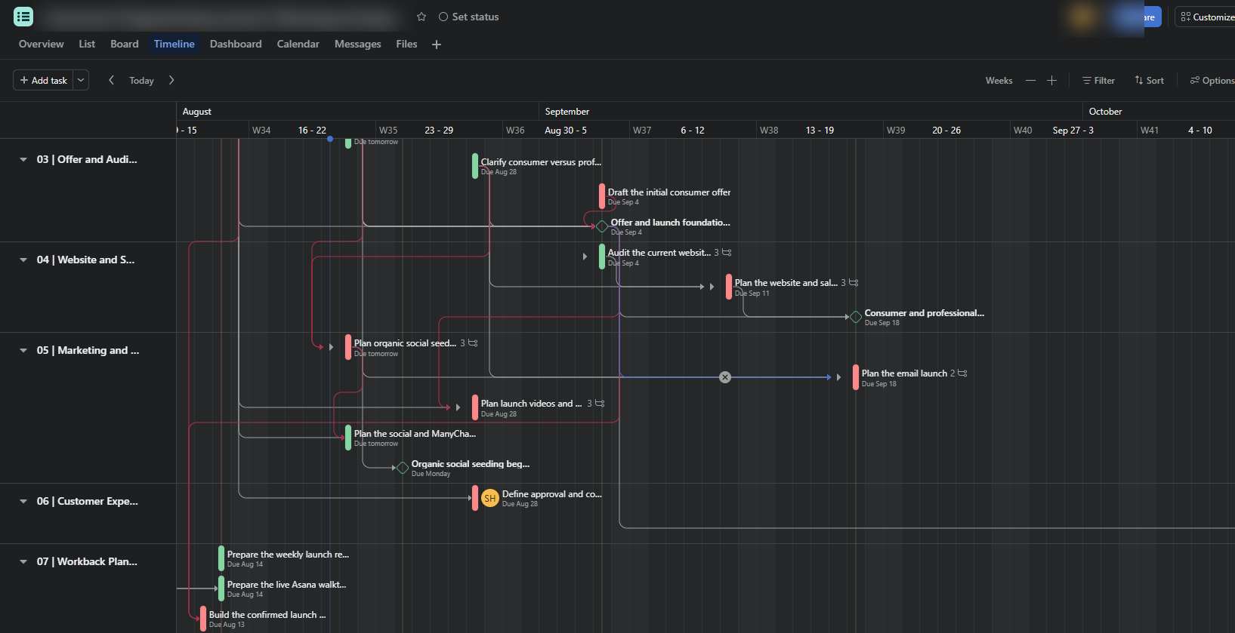This screenshot has height=633, width=1235.
Task: Expand subtasks of Audit the current websit...
Action: (x=585, y=257)
